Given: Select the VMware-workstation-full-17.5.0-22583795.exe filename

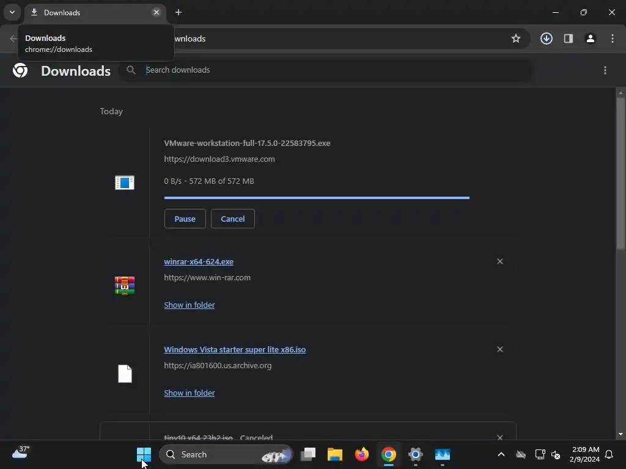Looking at the screenshot, I should click(x=247, y=143).
